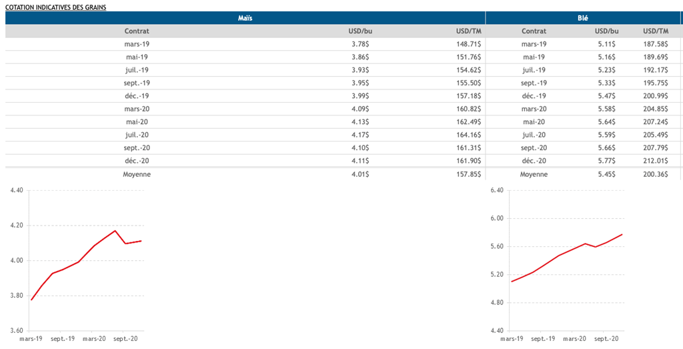Image resolution: width=683 pixels, height=349 pixels.
Task: Click the déc.-19 contract in Maïs table
Action: click(137, 96)
